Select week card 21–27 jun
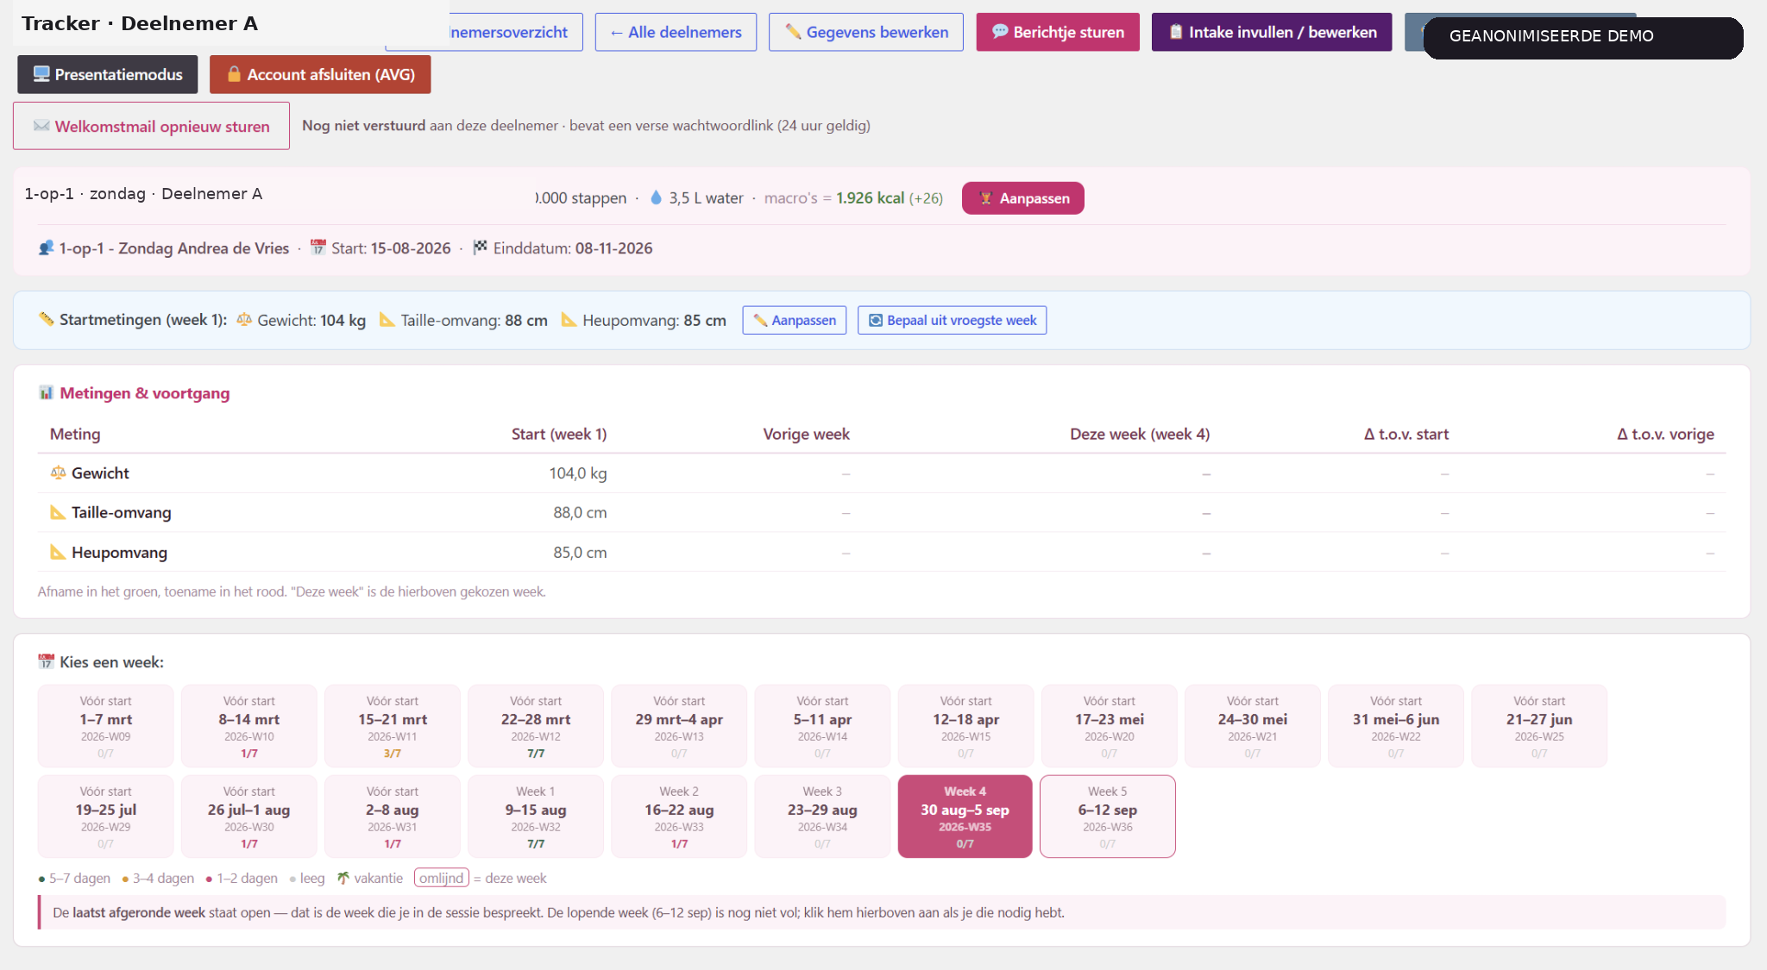Viewport: 1767px width, 970px height. tap(1539, 726)
